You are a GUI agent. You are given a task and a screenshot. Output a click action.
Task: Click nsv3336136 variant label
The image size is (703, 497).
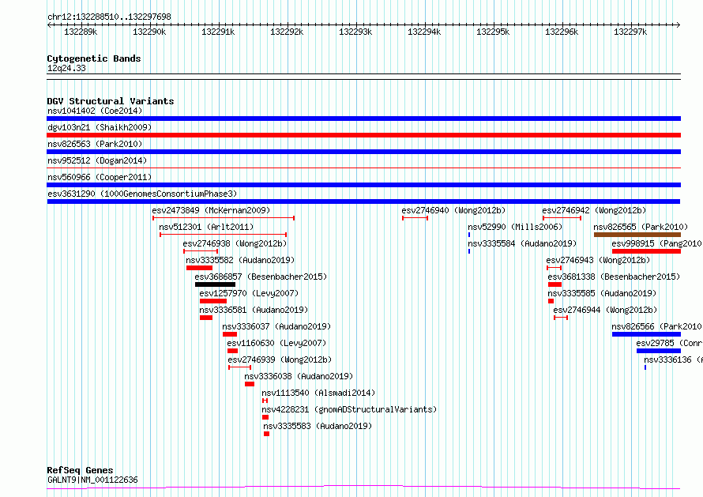point(673,360)
